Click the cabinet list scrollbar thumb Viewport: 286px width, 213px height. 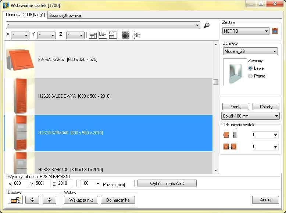[x=215, y=82]
